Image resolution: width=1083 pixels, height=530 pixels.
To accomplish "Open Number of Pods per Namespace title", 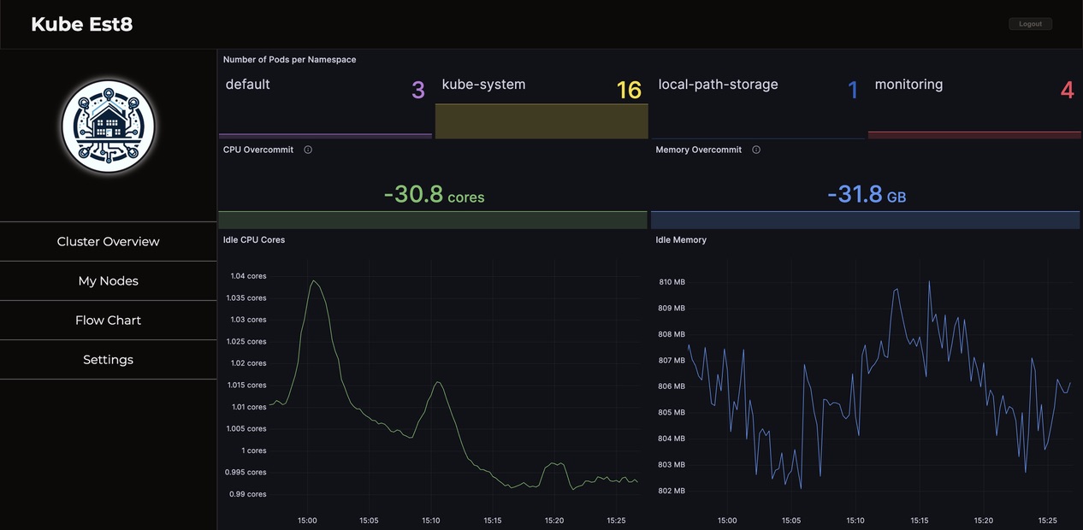I will 289,60.
